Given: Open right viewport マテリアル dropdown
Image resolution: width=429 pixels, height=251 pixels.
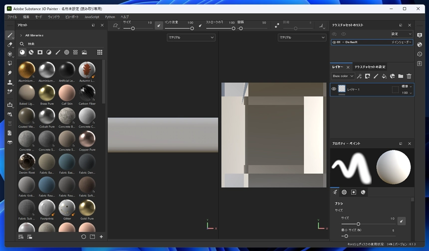Looking at the screenshot, I should pos(302,37).
